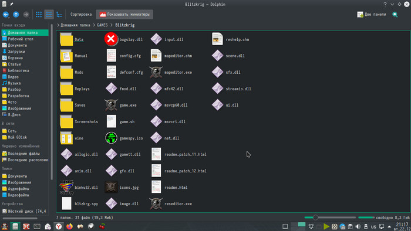This screenshot has width=411, height=231.
Task: Select the config.cfg file icon
Action: point(111,56)
